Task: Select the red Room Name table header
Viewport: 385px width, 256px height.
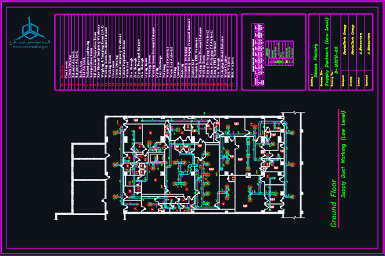Action: coord(62,76)
